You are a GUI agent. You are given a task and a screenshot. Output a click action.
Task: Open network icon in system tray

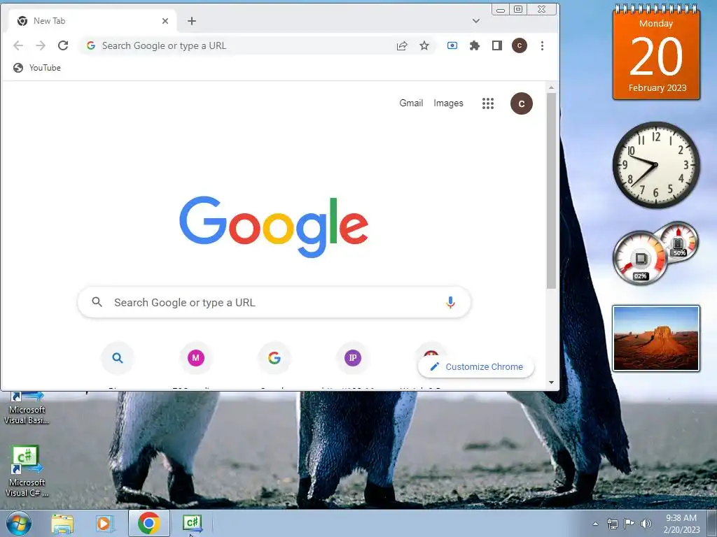(612, 524)
